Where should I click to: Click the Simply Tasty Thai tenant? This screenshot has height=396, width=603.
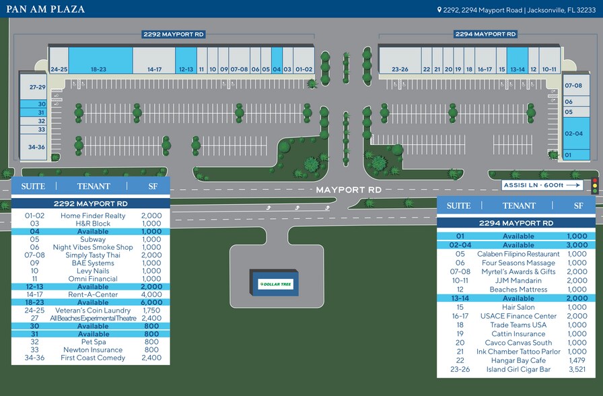[x=93, y=255]
